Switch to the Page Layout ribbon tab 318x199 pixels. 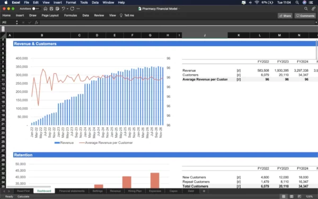pyautogui.click(x=50, y=15)
